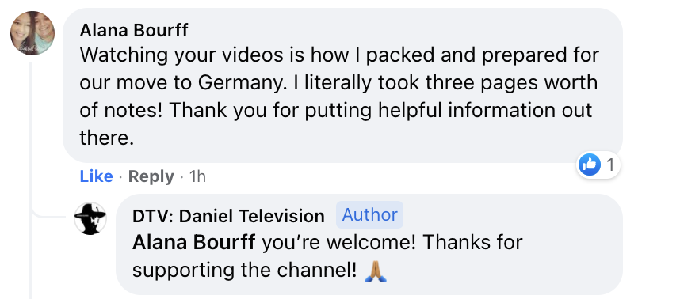Click the curved reply connector line
Viewport: 680px width, 299px height.
48,215
